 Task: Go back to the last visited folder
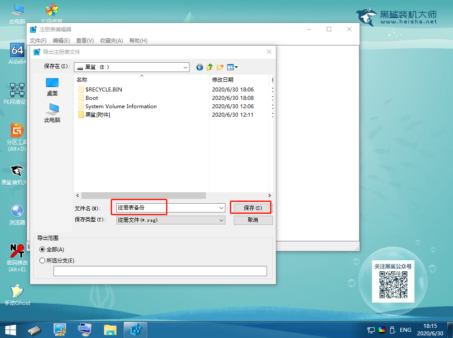(200, 68)
